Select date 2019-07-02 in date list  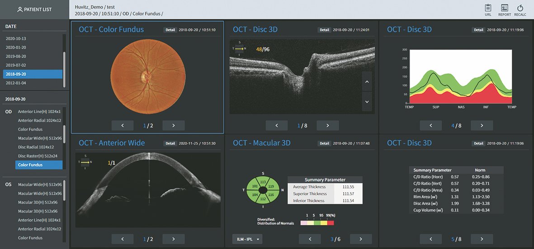click(x=16, y=65)
